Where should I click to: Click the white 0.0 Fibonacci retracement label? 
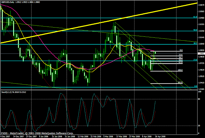click(x=181, y=50)
